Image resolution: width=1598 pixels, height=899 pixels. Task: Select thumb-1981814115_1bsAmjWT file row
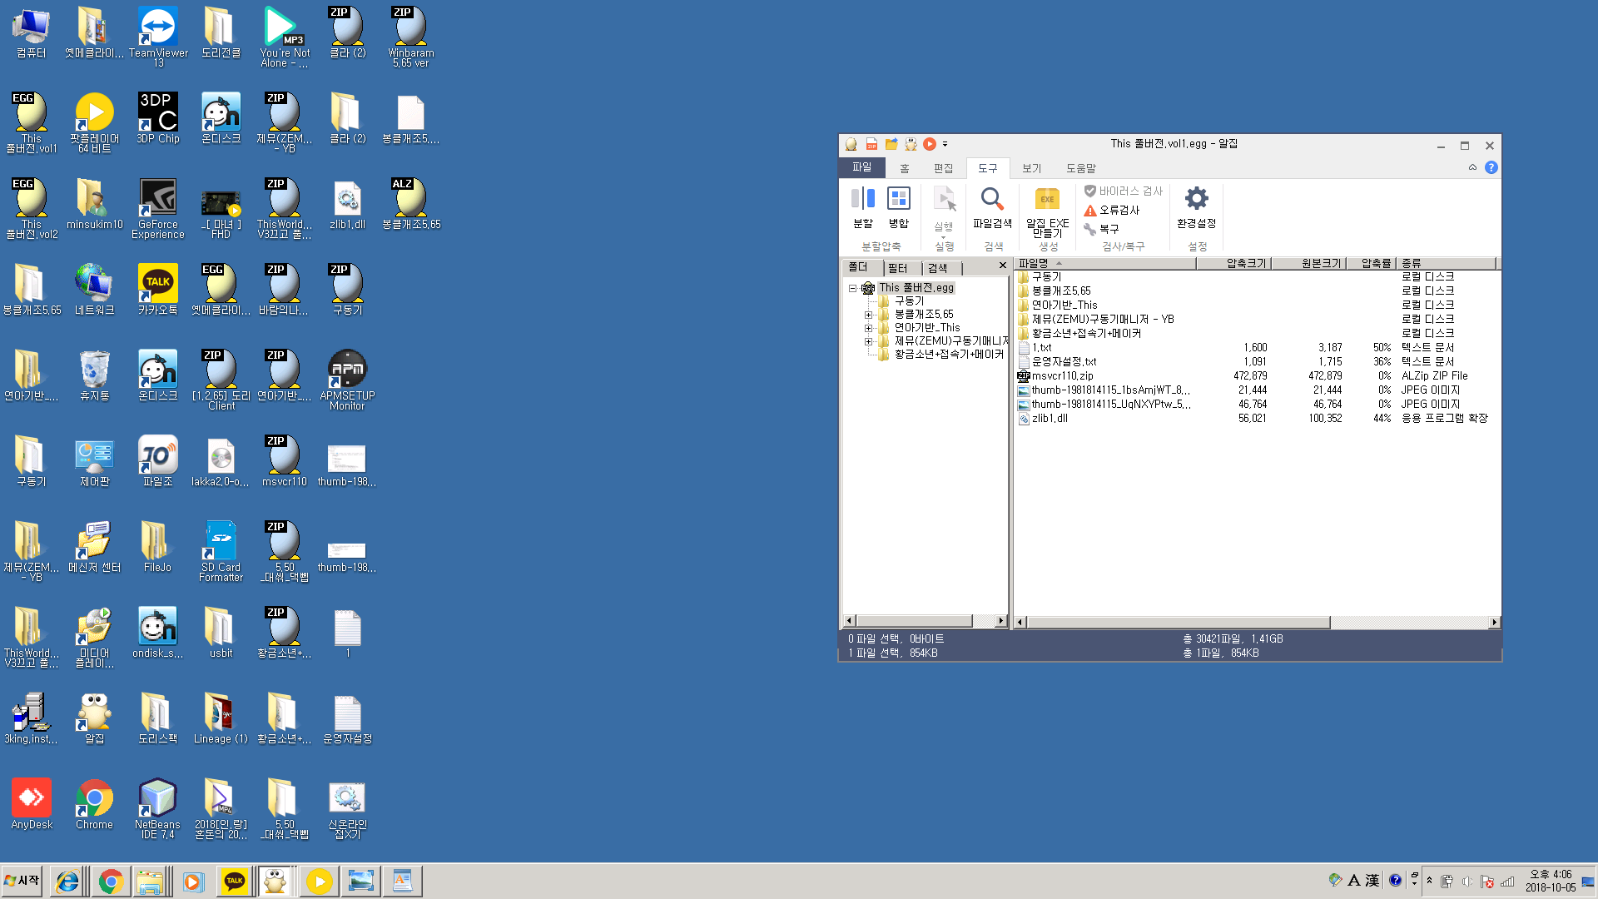click(1110, 390)
